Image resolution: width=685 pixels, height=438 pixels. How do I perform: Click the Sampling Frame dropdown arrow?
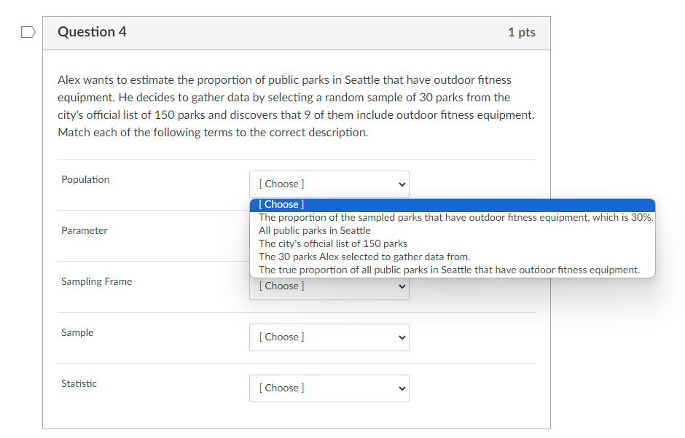pos(401,286)
